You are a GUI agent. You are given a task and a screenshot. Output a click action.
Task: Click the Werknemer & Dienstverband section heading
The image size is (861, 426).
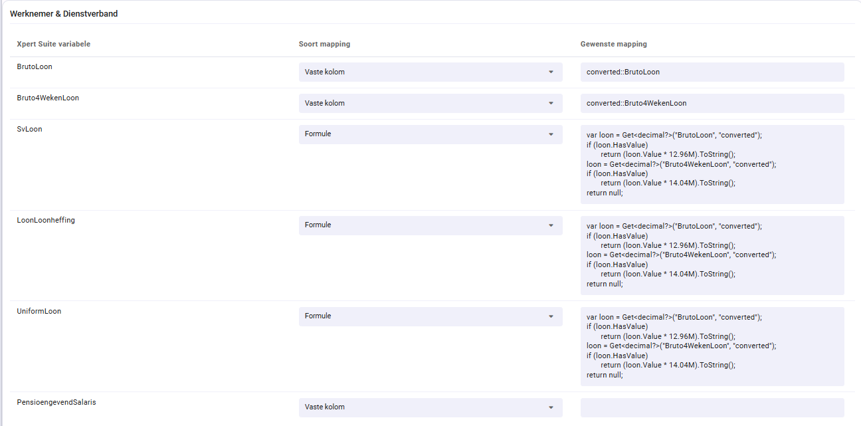[64, 13]
